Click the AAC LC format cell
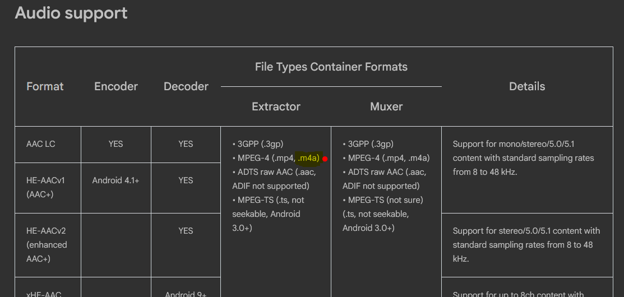The height and width of the screenshot is (297, 624). pos(41,144)
